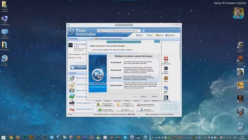
Task: Open iTunes from the taskbar
Action: tap(145, 137)
